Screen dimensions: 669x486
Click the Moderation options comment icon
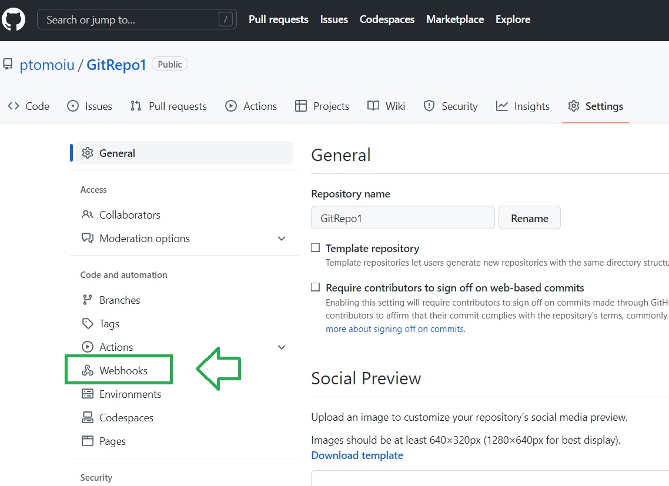(88, 238)
